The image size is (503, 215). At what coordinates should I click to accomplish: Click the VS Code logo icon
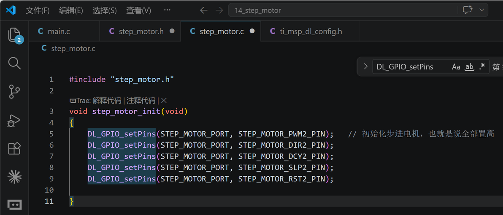pos(11,10)
